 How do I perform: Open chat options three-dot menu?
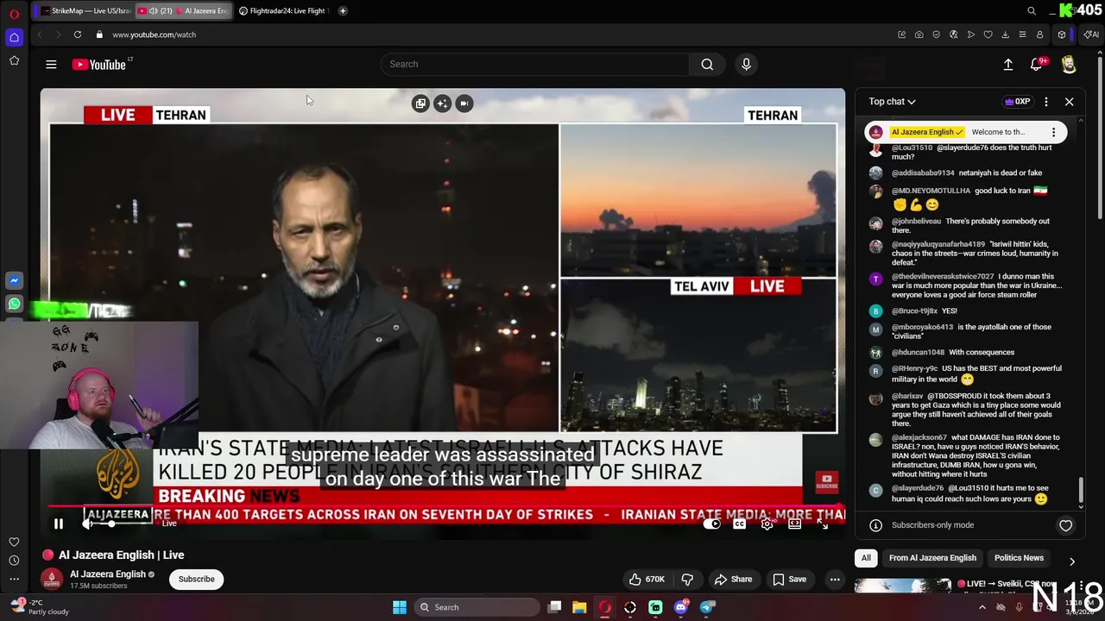(x=1046, y=102)
